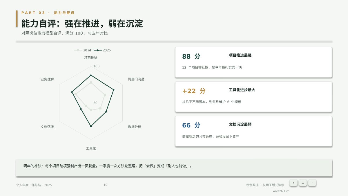Click the 工具化进步最大 card heading

coord(242,90)
